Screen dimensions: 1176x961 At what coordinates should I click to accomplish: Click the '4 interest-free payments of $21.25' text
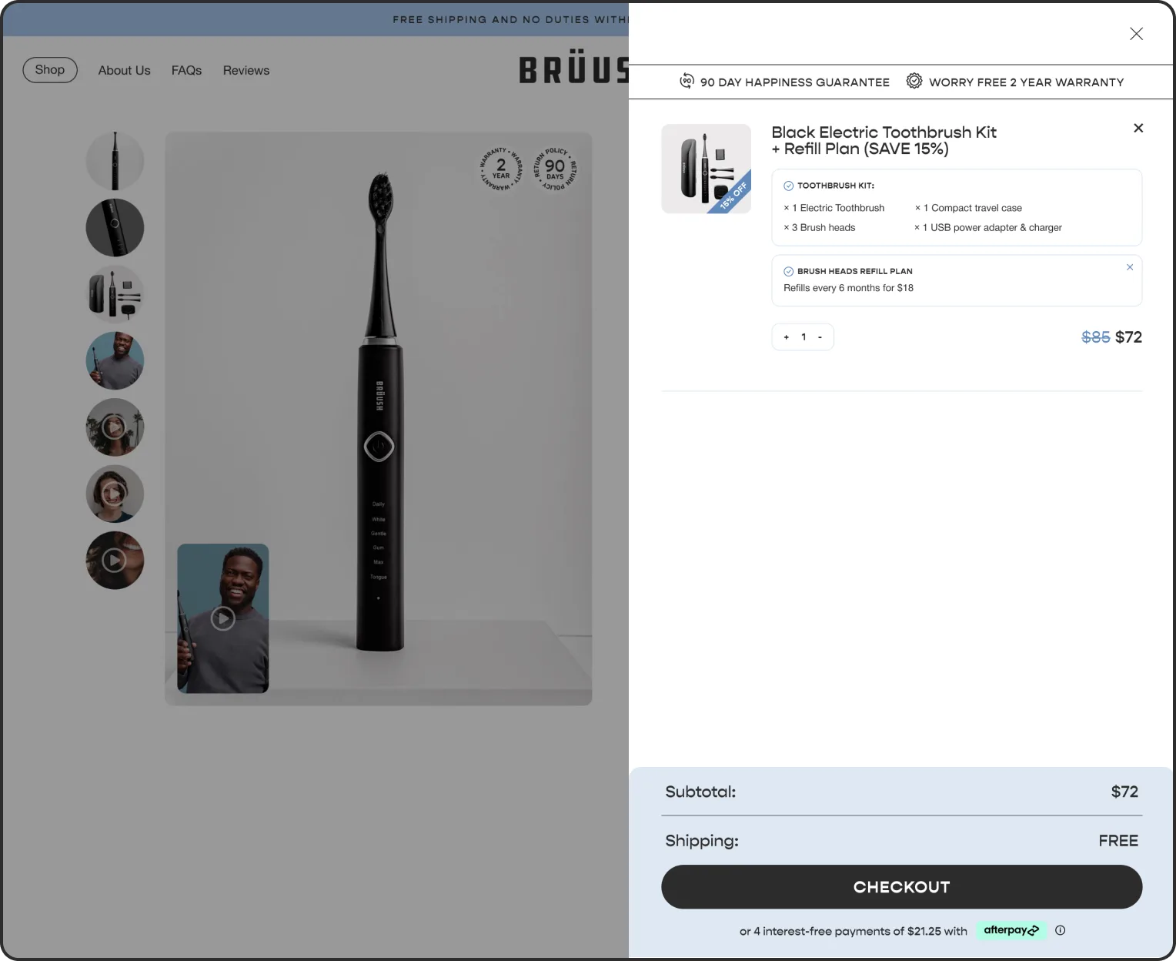(x=847, y=931)
